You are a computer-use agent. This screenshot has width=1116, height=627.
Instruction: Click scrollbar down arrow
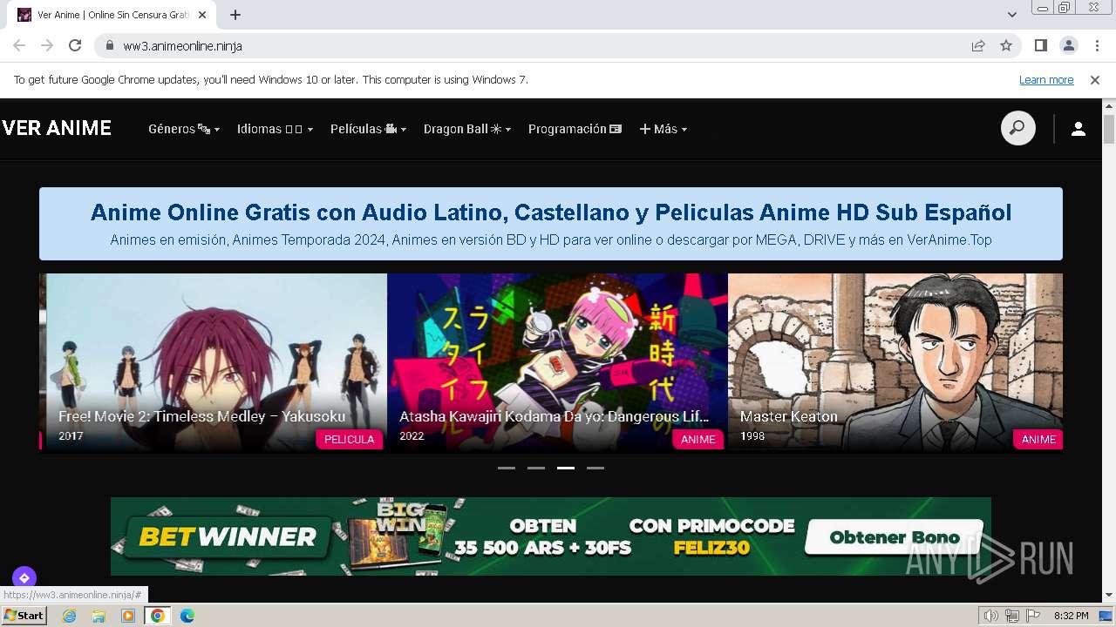pyautogui.click(x=1109, y=596)
